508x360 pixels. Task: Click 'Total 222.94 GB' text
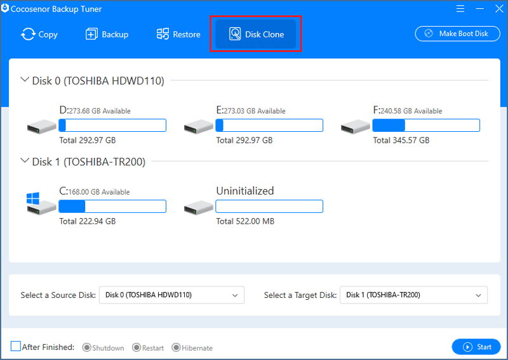click(x=88, y=221)
